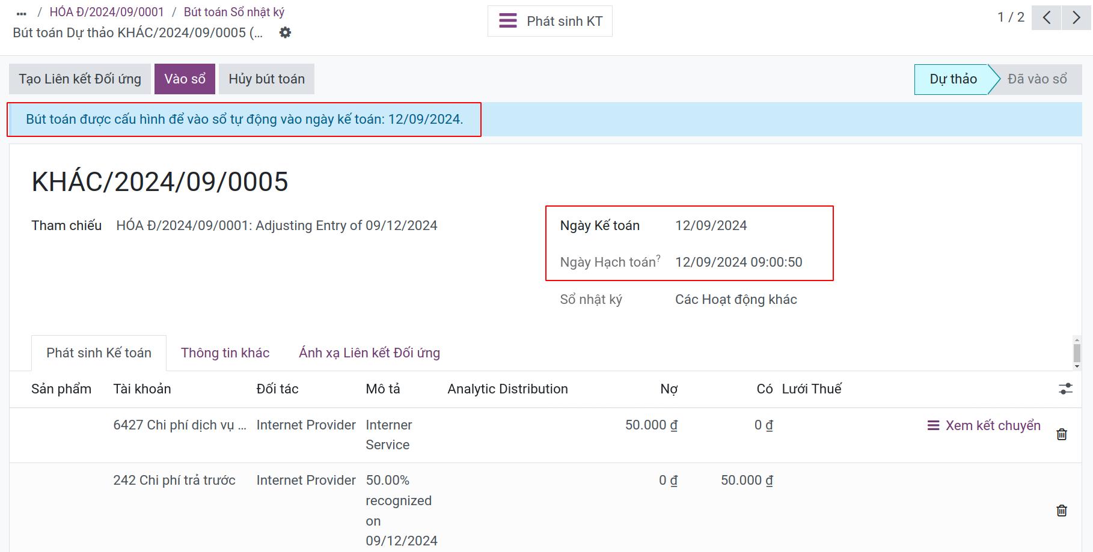Screen dimensions: 1093x552
Task: Click Hủy bút toán button
Action: click(266, 79)
